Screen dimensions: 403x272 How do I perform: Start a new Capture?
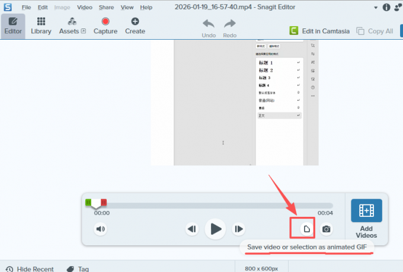tap(105, 26)
